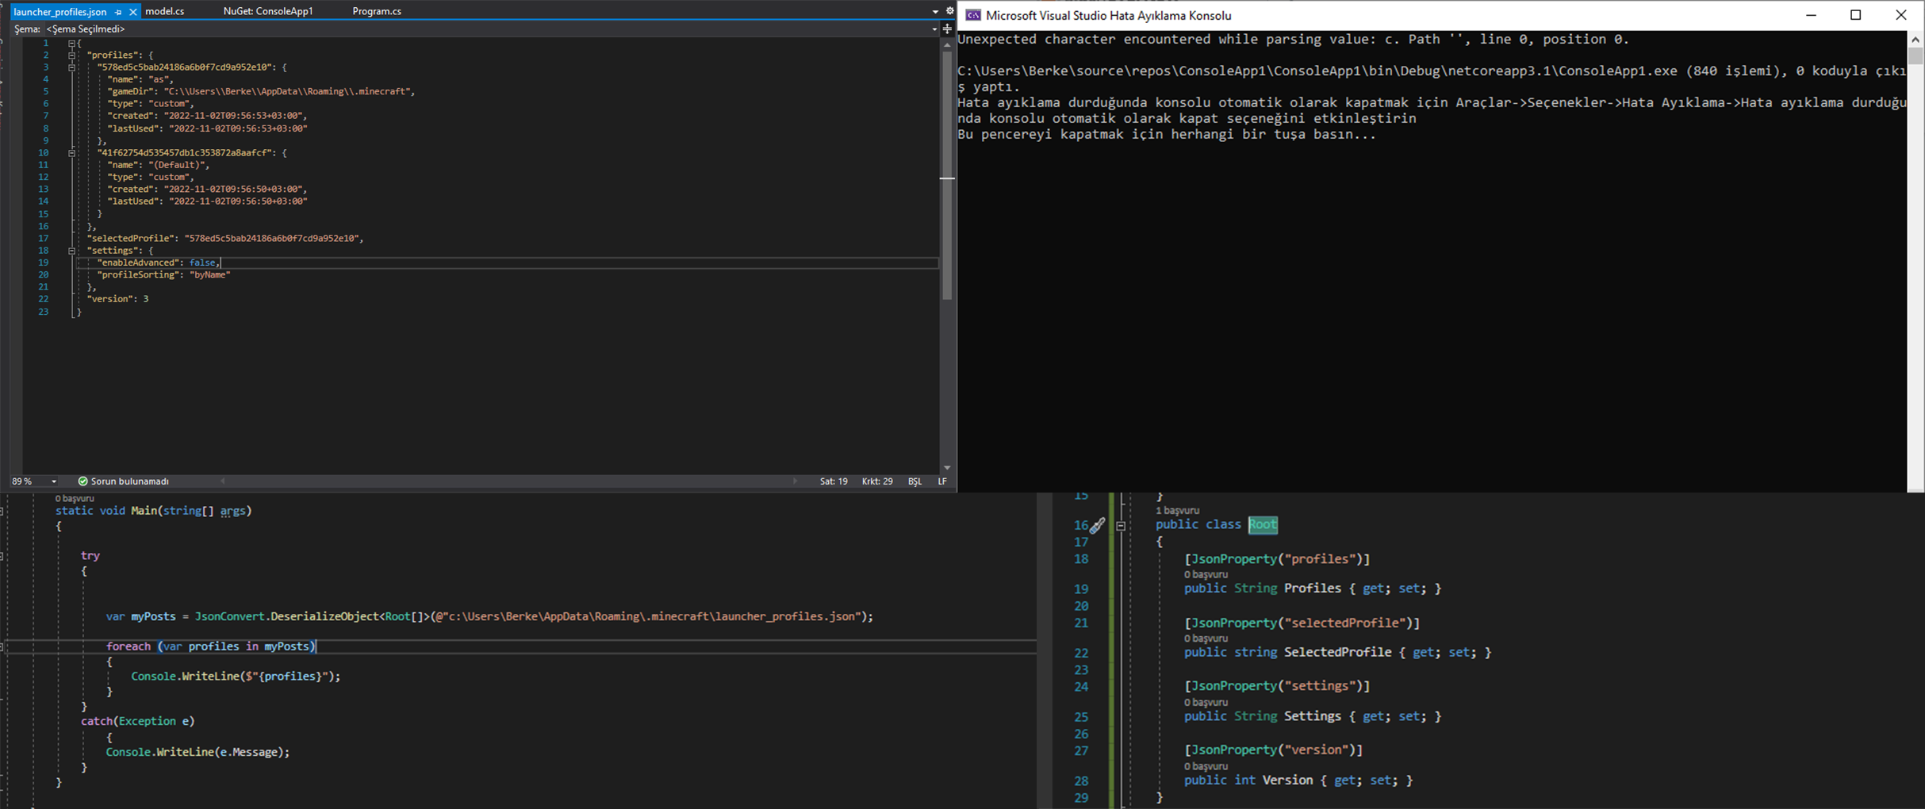Click the "0 başvuru" link above Profiles property
This screenshot has width=1925, height=809.
pos(1206,574)
